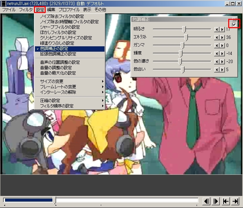Image resolution: width=243 pixels, height=208 pixels.
Task: Decrease 色の濃さ with the left arrow
Action: tap(217, 61)
